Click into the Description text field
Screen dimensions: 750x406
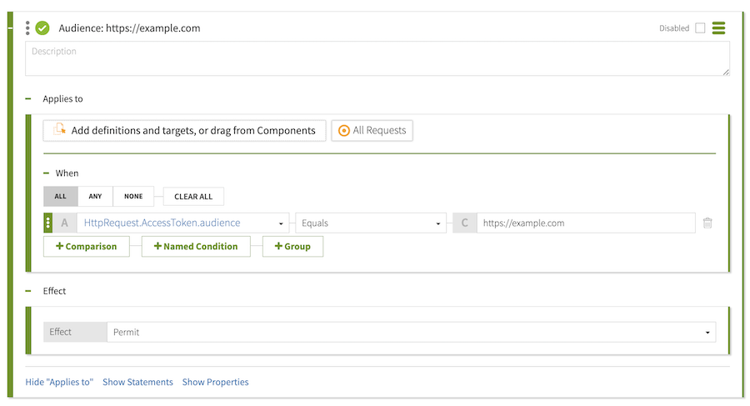pos(377,58)
